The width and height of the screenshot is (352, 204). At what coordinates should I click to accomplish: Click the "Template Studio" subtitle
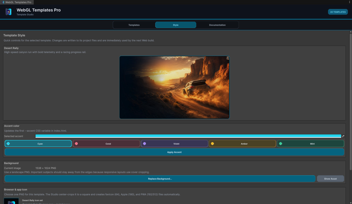25,14
